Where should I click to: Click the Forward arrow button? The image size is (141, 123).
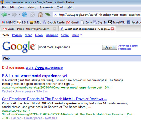[x=14, y=14]
